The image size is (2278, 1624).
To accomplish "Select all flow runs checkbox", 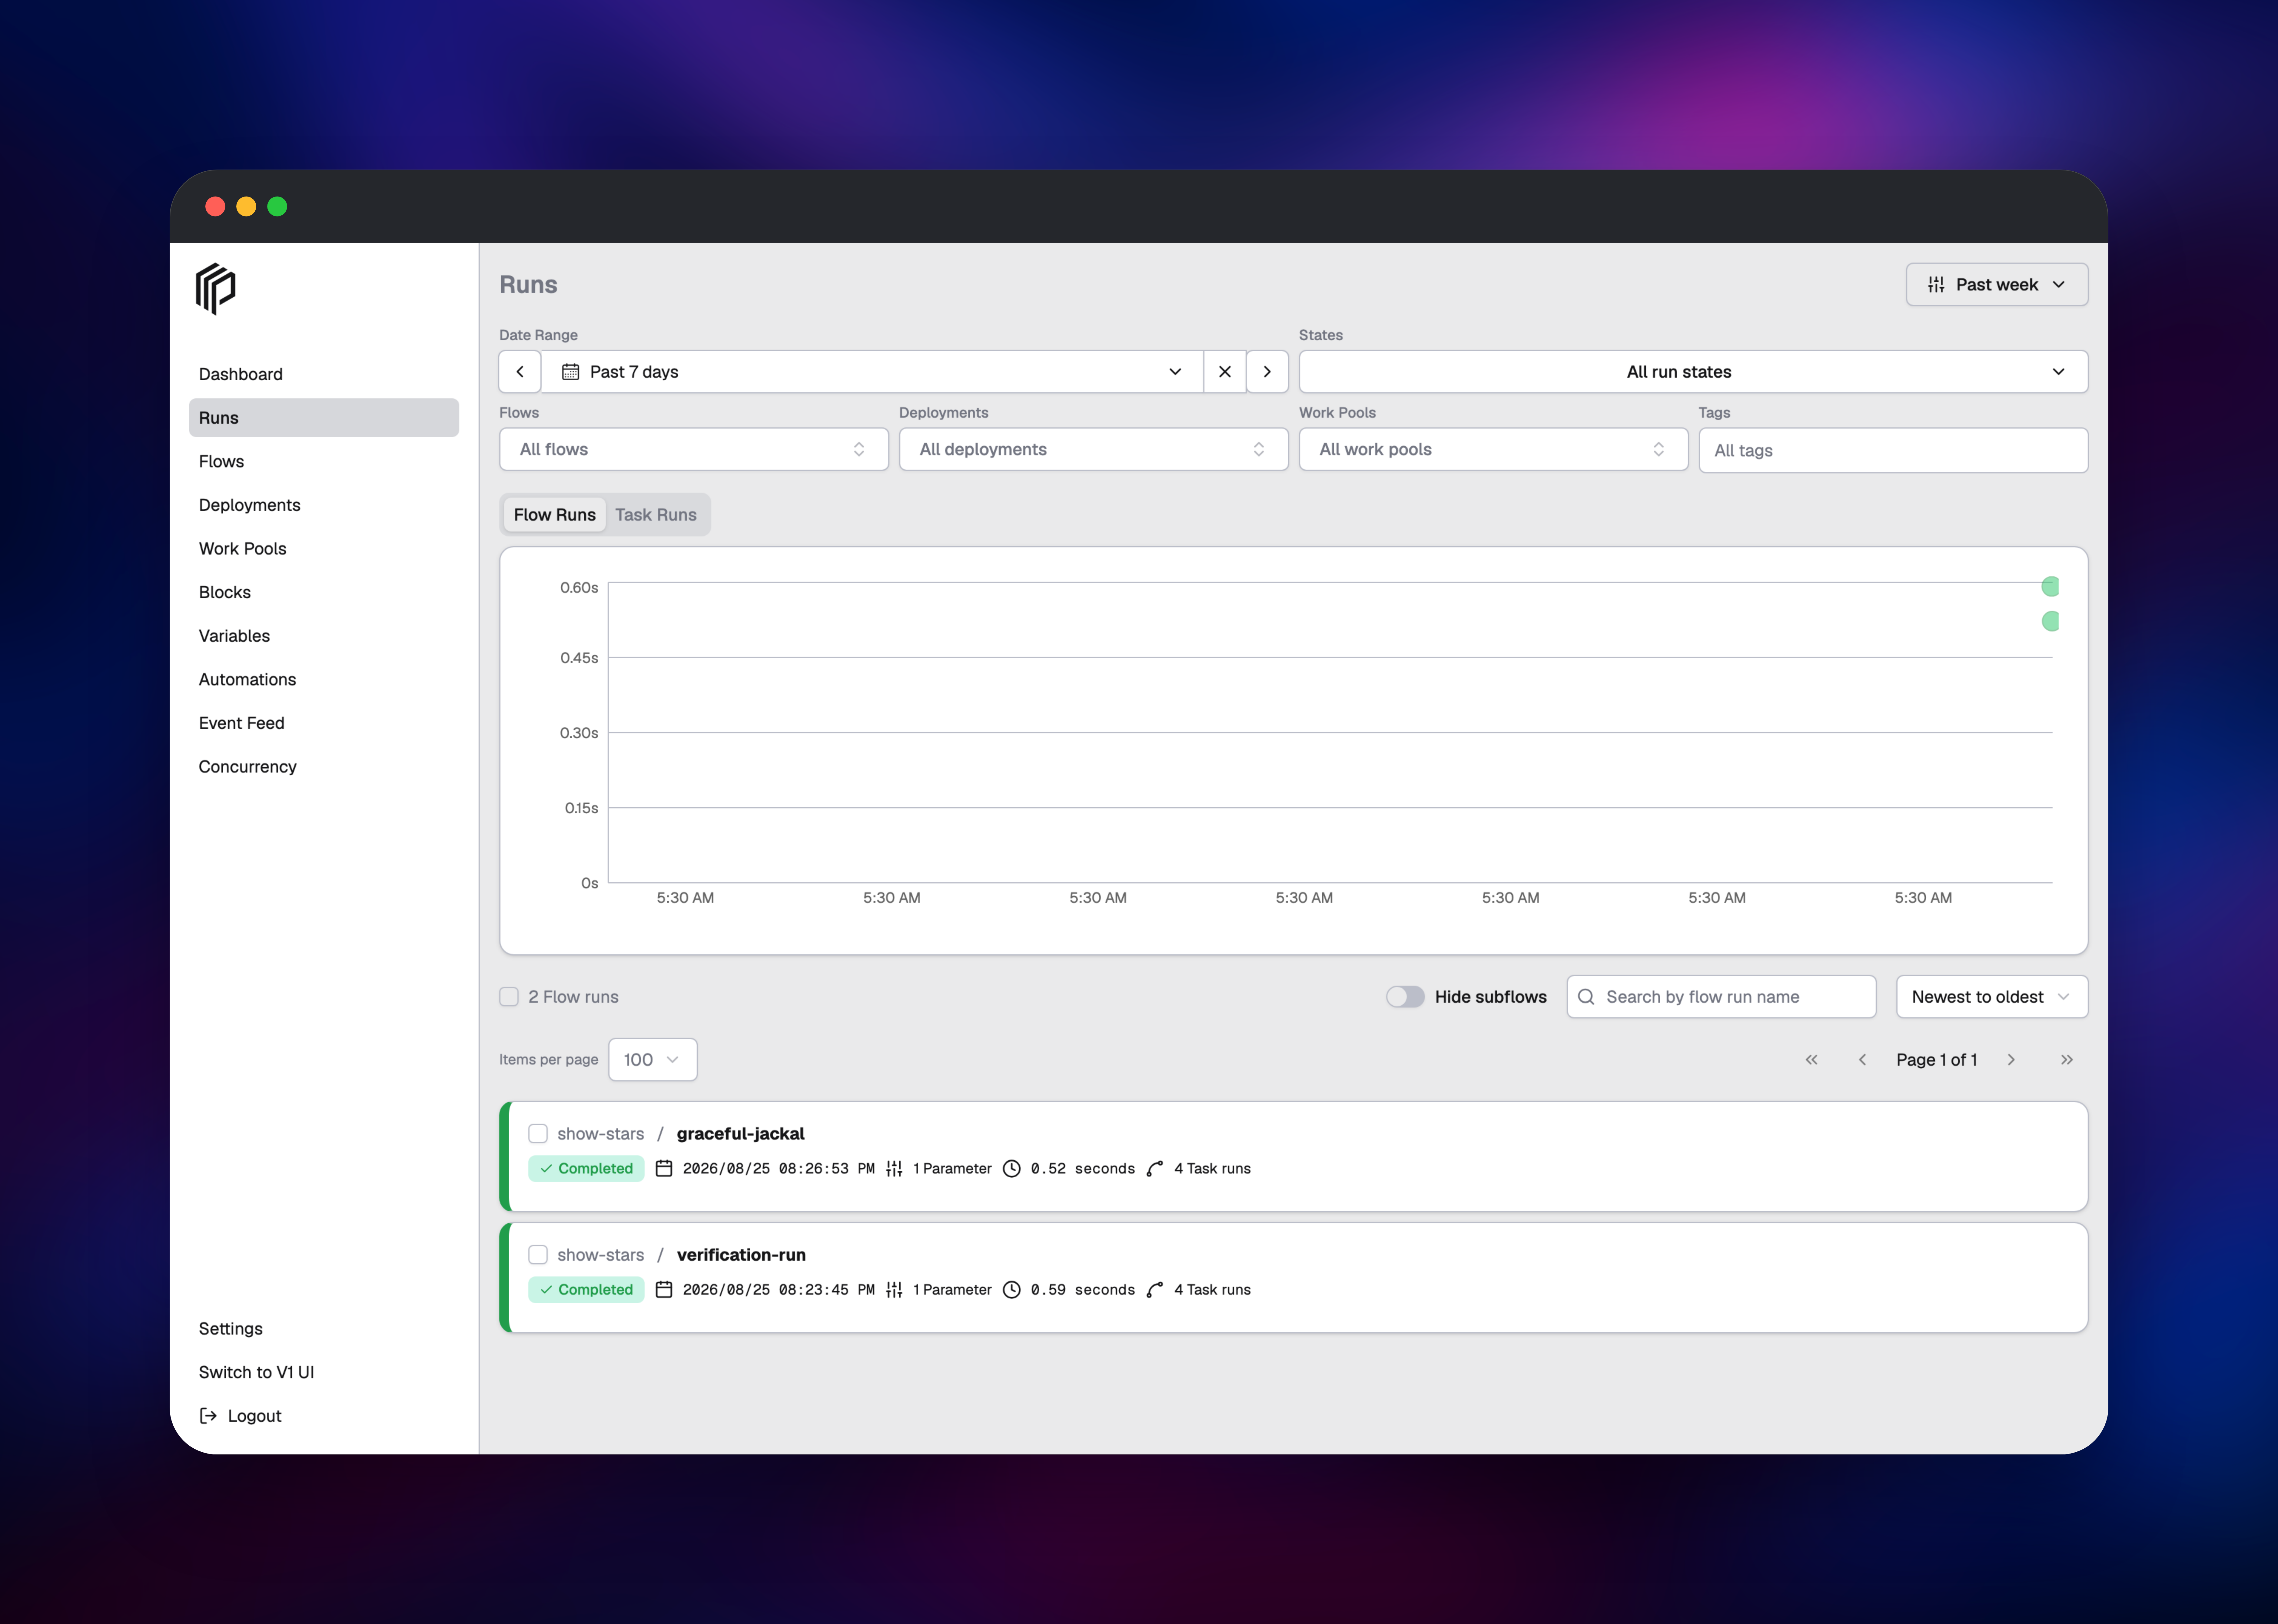I will tap(509, 997).
